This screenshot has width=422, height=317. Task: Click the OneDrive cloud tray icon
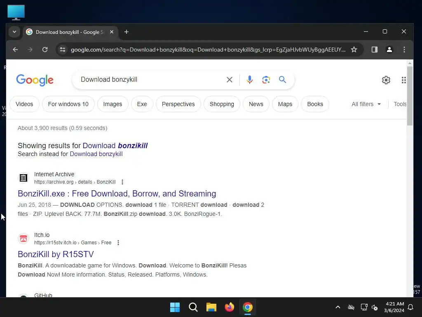click(x=351, y=307)
